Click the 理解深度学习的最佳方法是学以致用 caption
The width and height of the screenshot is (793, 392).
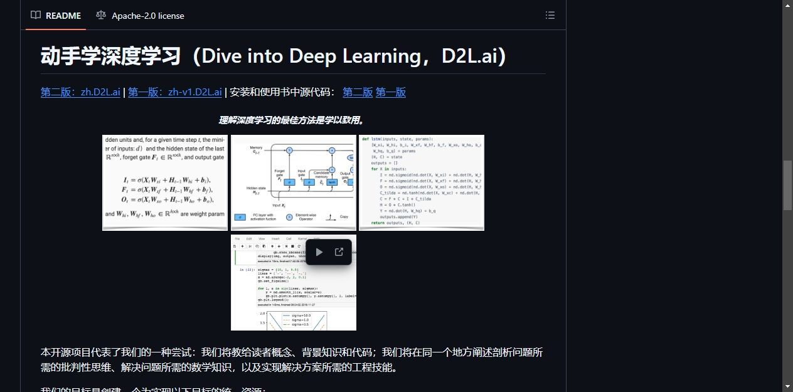click(291, 120)
